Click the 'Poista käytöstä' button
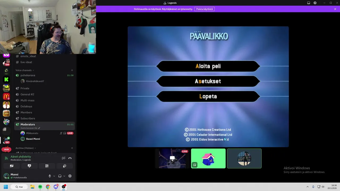 click(x=205, y=9)
